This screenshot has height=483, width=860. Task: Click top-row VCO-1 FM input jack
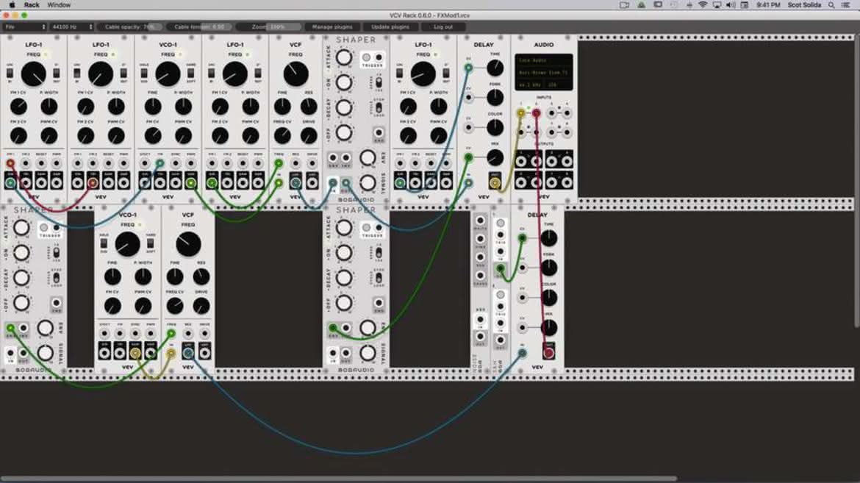tap(160, 163)
